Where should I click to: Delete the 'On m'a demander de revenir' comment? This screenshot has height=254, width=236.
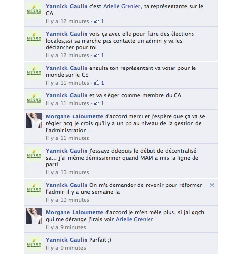pyautogui.click(x=212, y=185)
